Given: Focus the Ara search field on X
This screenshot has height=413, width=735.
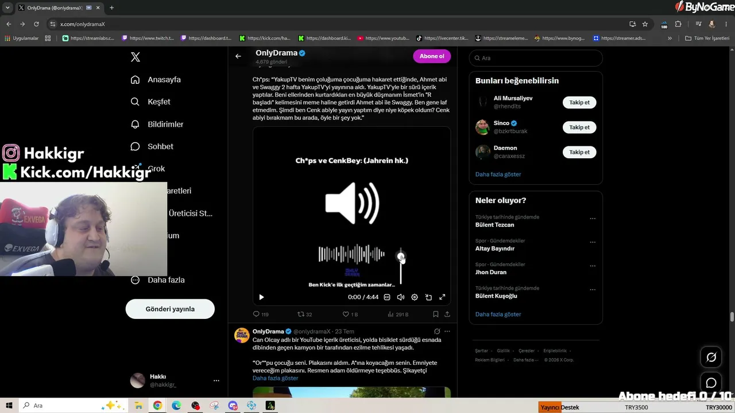Looking at the screenshot, I should [536, 58].
